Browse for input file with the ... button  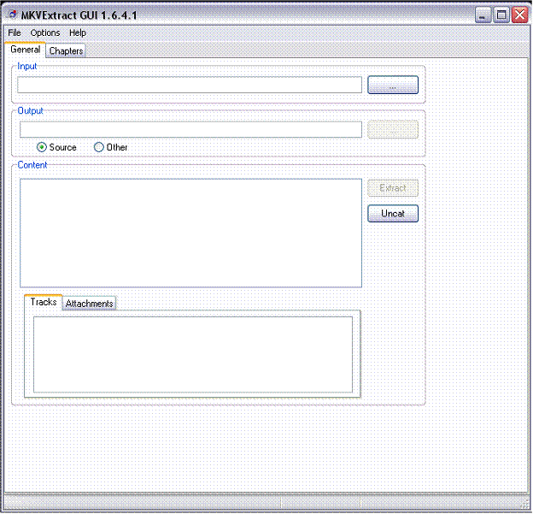393,85
